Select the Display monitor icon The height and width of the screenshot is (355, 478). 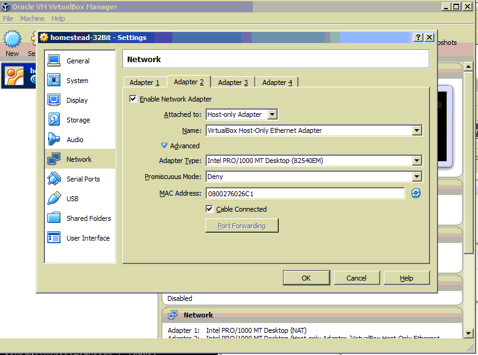[x=54, y=100]
